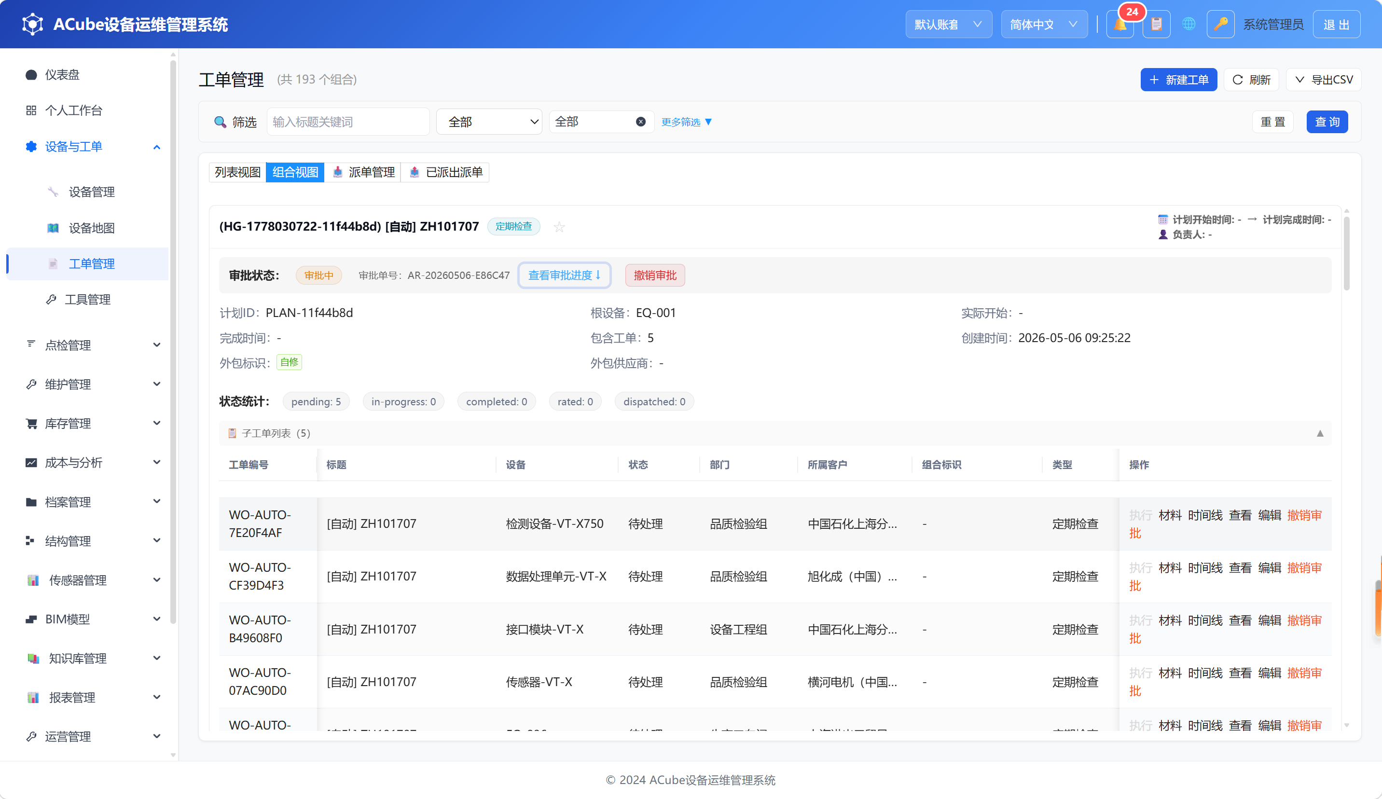
Task: Collapse the 子工单列表 section triangle
Action: [1319, 433]
